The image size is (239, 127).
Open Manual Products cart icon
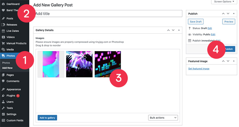tap(3, 43)
